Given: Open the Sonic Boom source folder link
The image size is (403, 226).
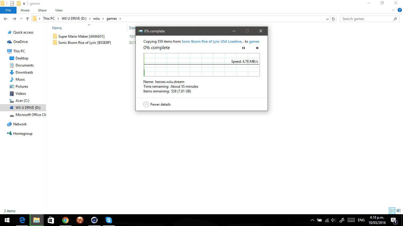Looking at the screenshot, I should (x=213, y=41).
